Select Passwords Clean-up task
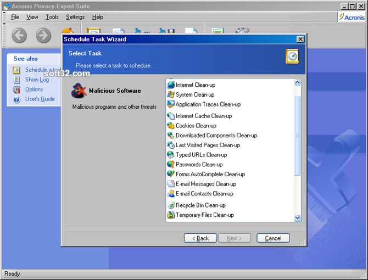The image size is (368, 280). click(199, 164)
